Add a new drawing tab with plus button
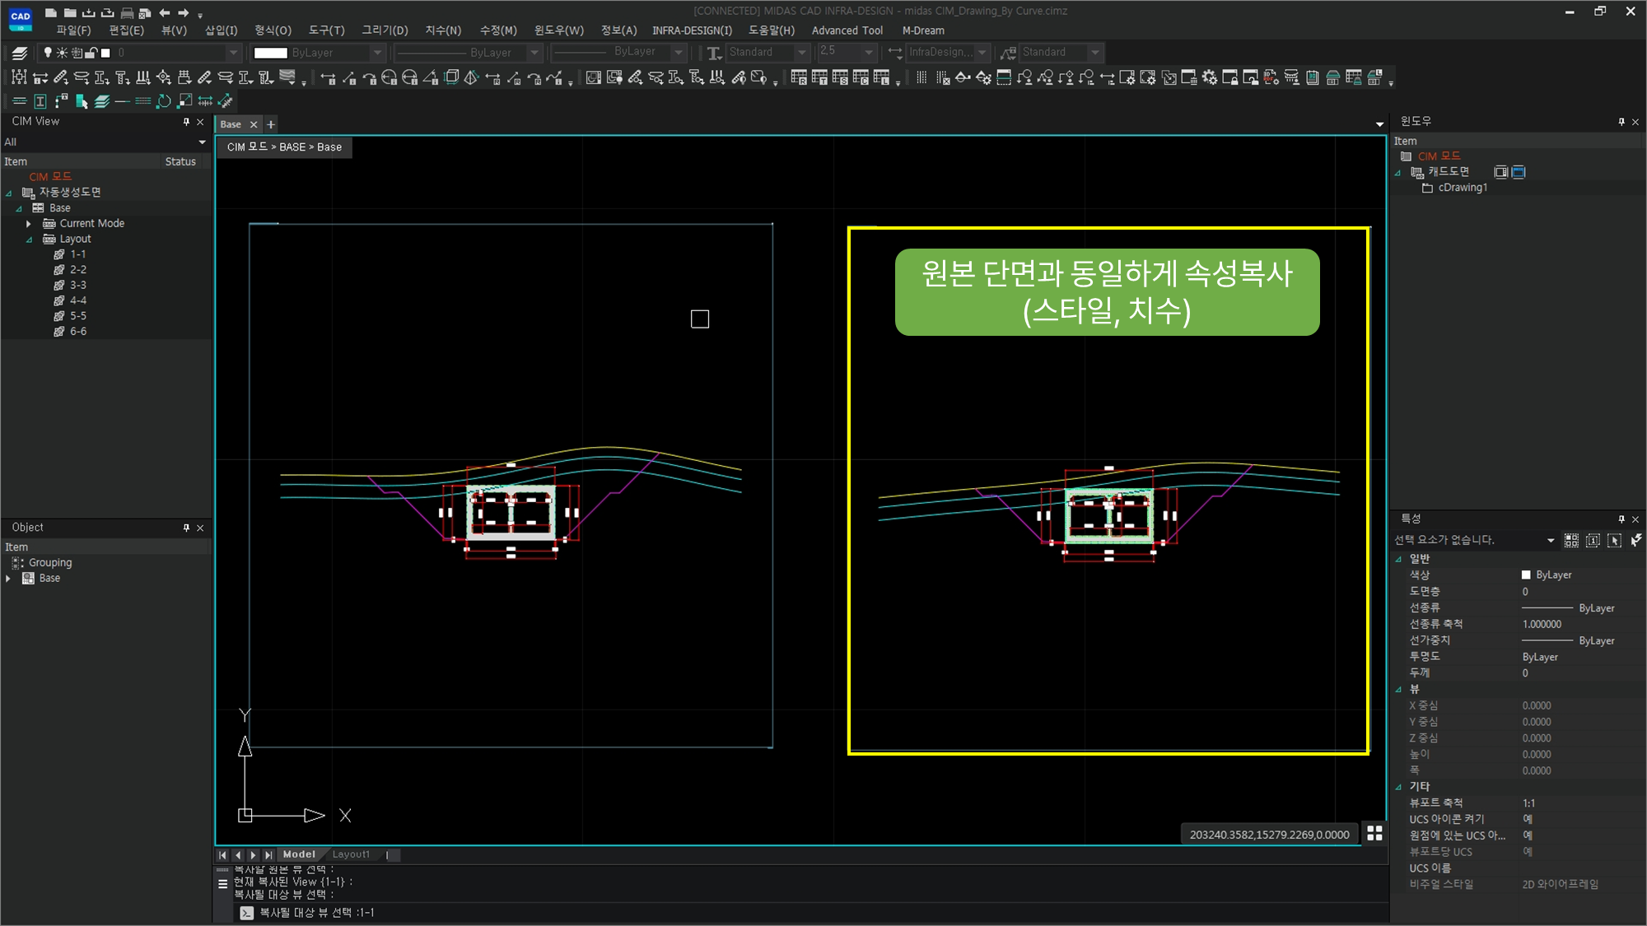This screenshot has height=926, width=1647. click(x=271, y=124)
